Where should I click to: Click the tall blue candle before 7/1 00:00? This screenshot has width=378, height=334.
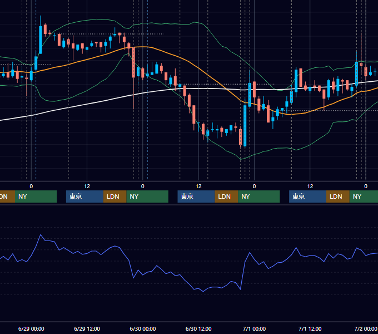pyautogui.click(x=245, y=125)
